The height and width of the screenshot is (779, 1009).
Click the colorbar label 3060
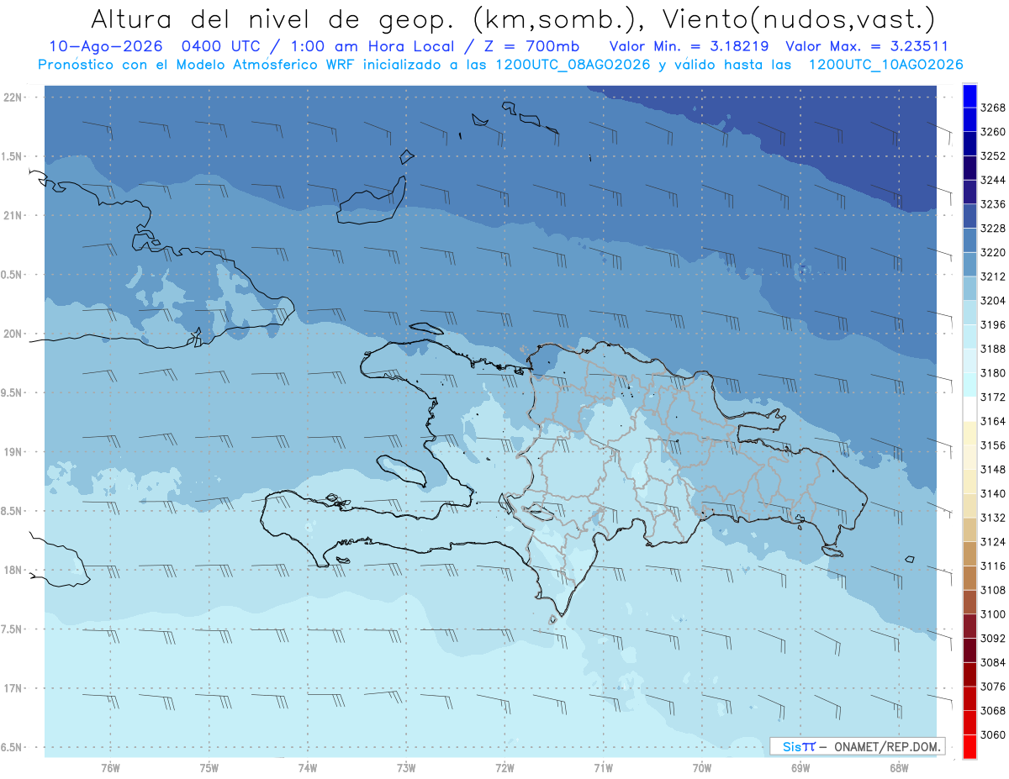(x=992, y=735)
